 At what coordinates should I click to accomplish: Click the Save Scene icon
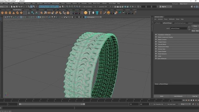(16, 7)
